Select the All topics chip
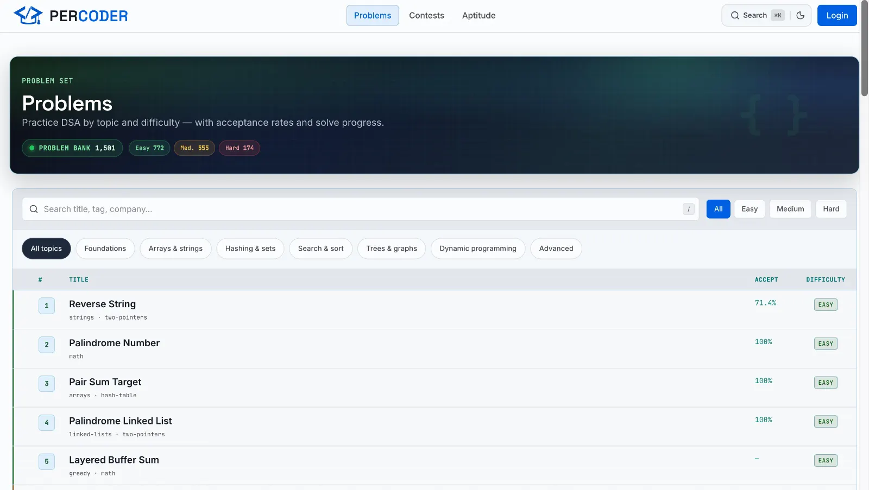The width and height of the screenshot is (869, 490). 46,249
